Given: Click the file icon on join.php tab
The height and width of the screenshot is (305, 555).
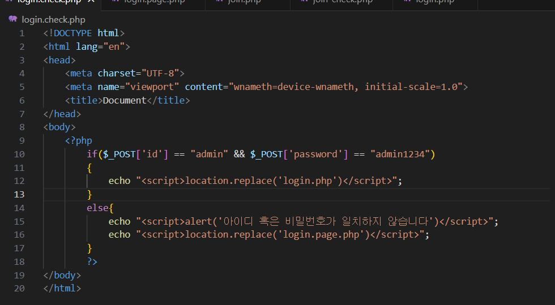Looking at the screenshot, I should (220, 2).
